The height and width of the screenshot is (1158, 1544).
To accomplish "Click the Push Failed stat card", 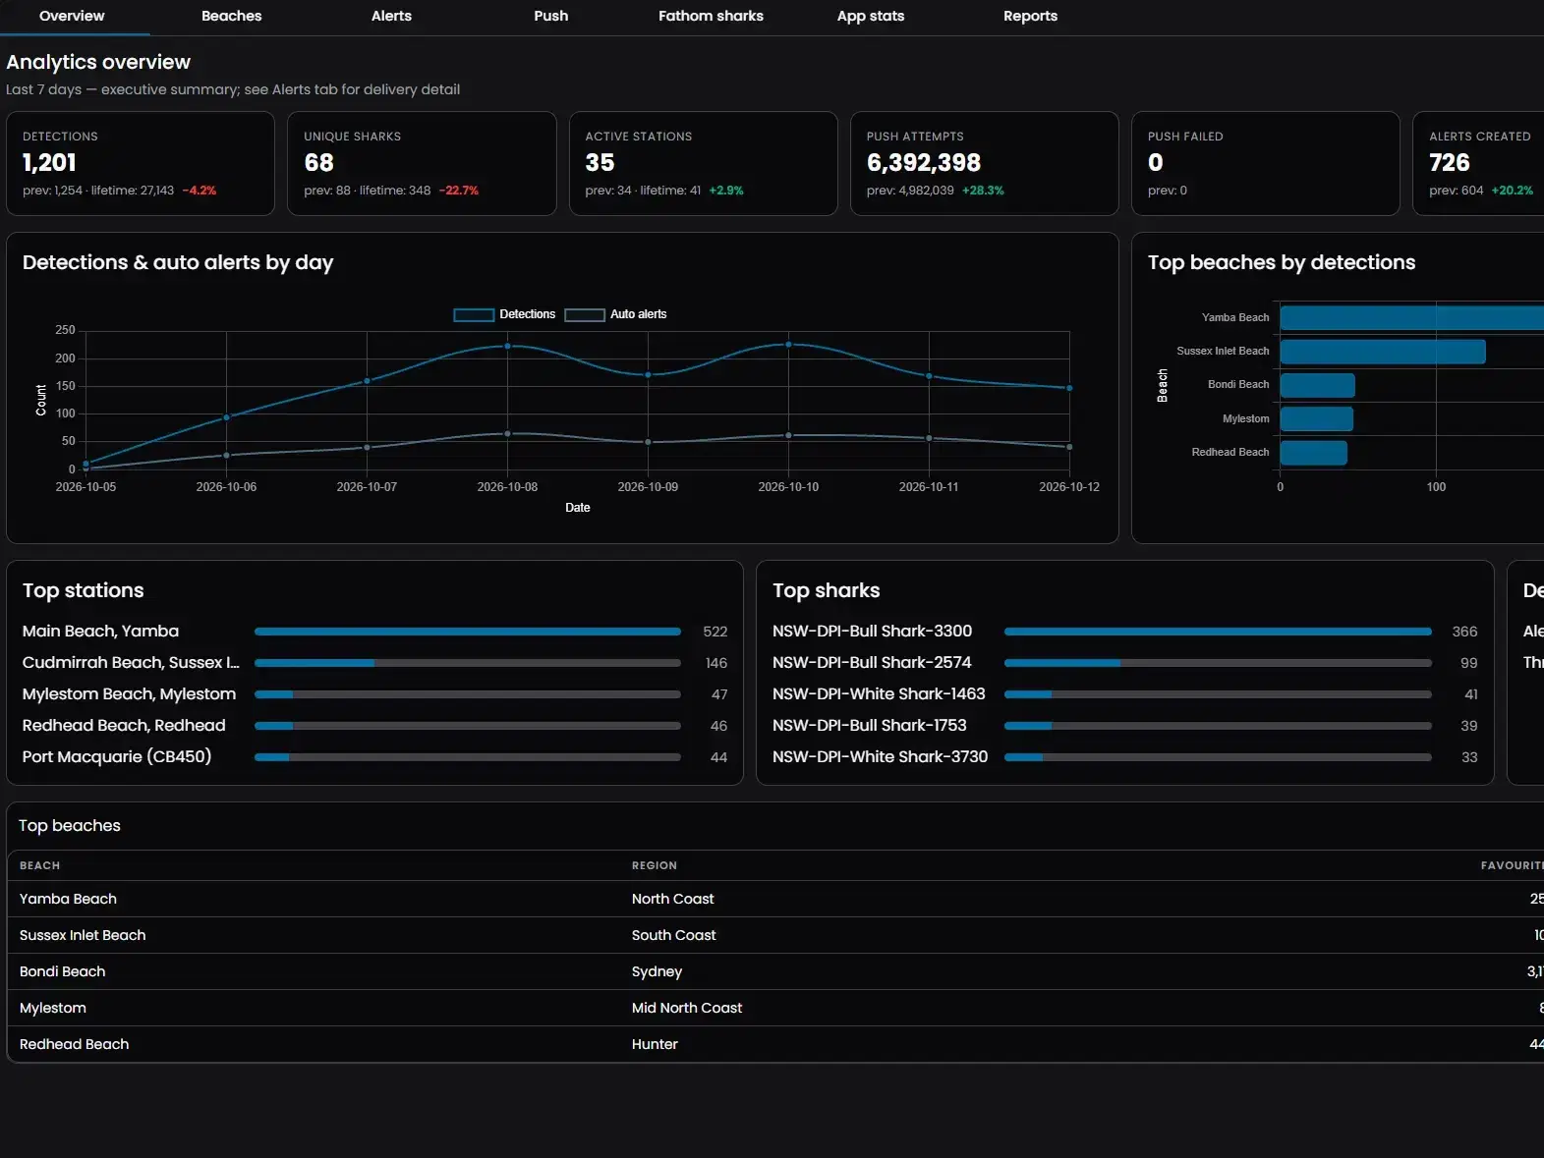I will coord(1266,163).
